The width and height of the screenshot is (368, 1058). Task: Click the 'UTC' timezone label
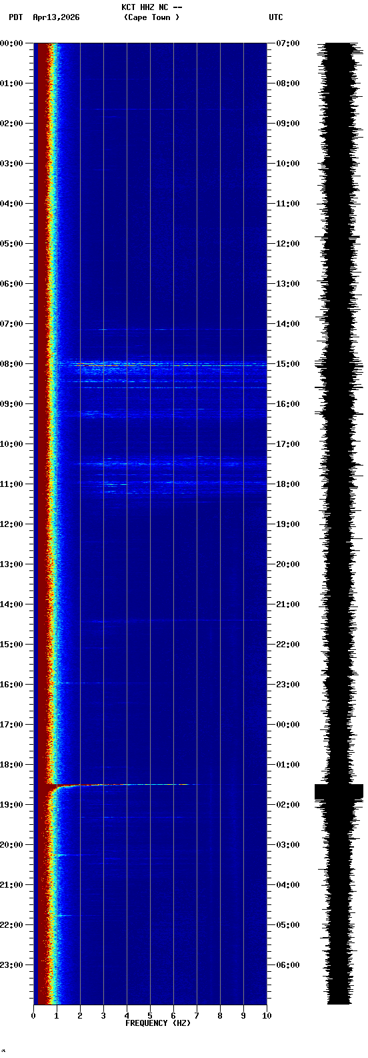tap(276, 17)
